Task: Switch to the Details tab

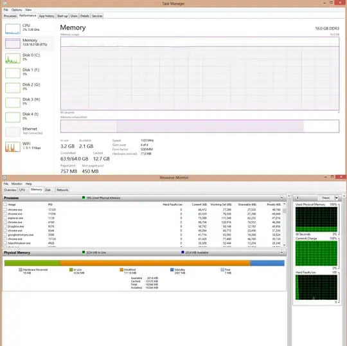Action: point(85,16)
